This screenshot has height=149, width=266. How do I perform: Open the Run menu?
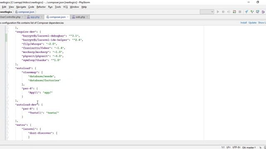[x=50, y=7]
